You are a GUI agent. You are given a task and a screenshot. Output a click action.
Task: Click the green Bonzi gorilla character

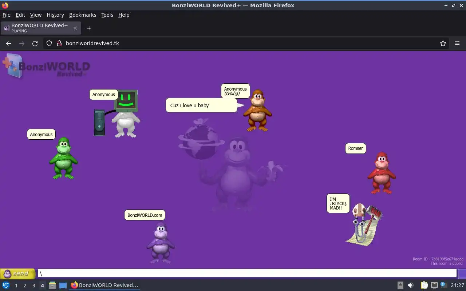tap(64, 158)
